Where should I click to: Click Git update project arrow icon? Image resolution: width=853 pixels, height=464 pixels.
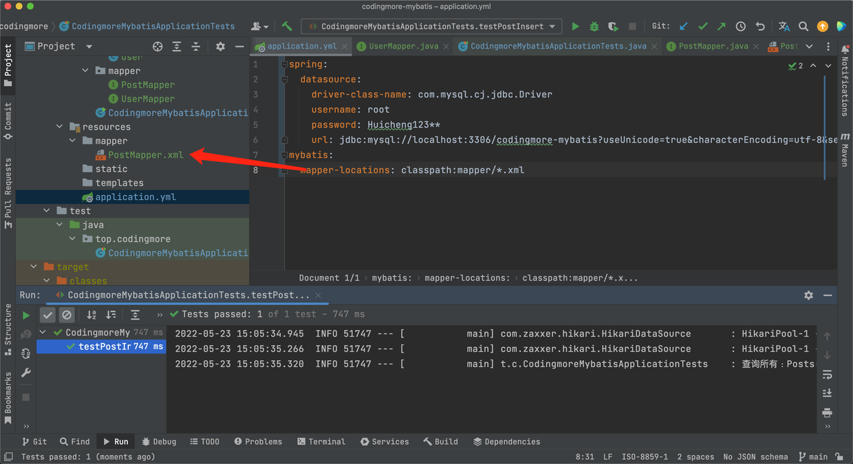pyautogui.click(x=683, y=26)
